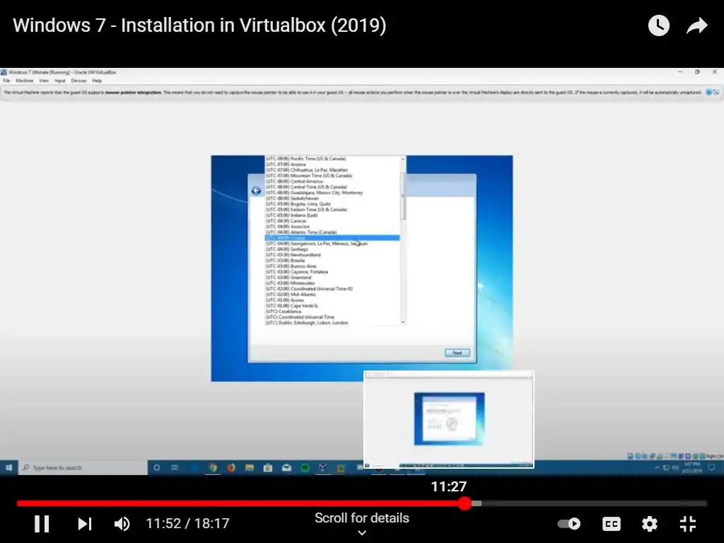The width and height of the screenshot is (724, 543).
Task: Select the Saskatchewan time zone
Action: (x=332, y=198)
